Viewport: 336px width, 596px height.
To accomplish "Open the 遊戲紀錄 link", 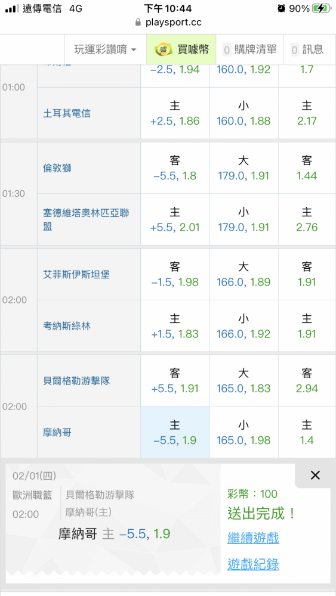I will 253,564.
